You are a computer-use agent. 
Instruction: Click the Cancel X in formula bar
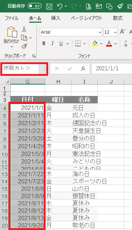pos(57,68)
